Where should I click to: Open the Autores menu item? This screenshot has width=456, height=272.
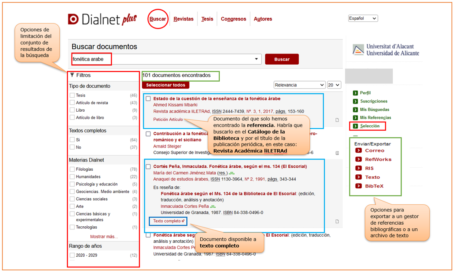[263, 19]
